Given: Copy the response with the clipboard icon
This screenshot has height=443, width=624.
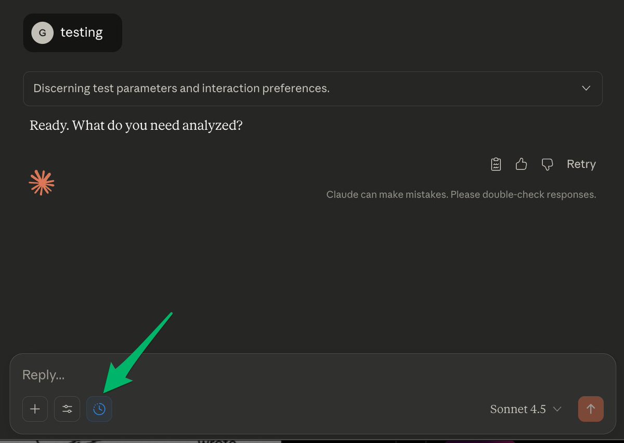Looking at the screenshot, I should [x=496, y=164].
